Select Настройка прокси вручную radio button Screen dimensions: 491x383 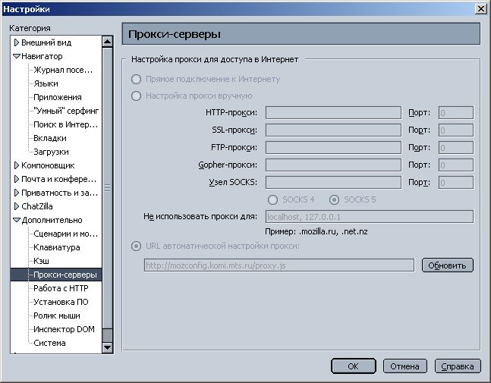pyautogui.click(x=137, y=96)
